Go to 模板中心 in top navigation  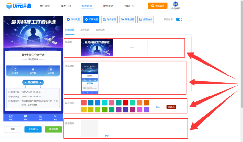point(66,6)
